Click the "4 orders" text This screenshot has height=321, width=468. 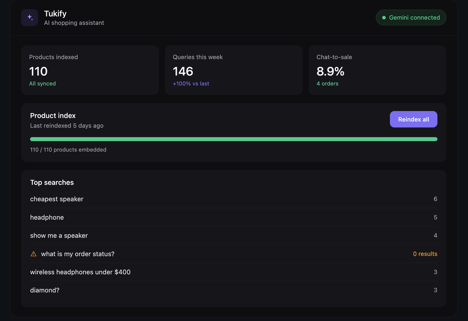327,84
